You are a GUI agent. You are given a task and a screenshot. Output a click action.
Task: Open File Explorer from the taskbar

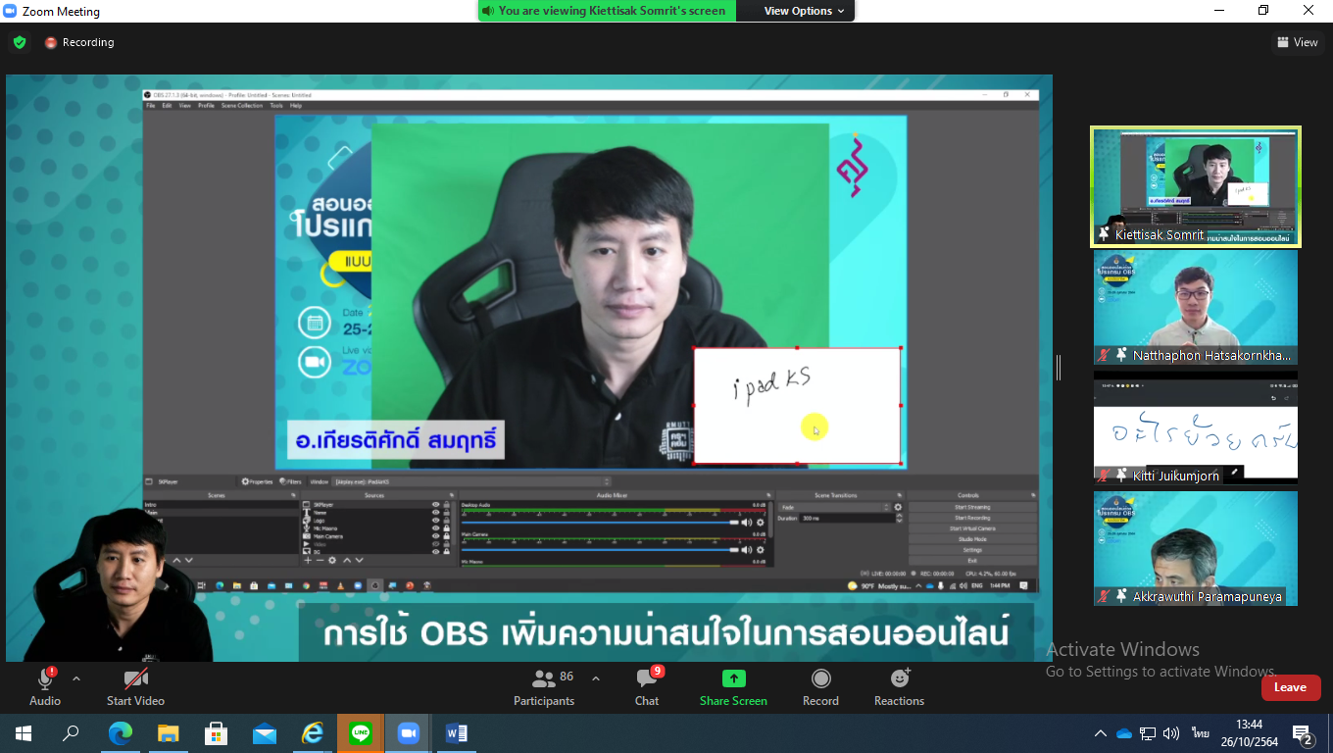(x=168, y=732)
